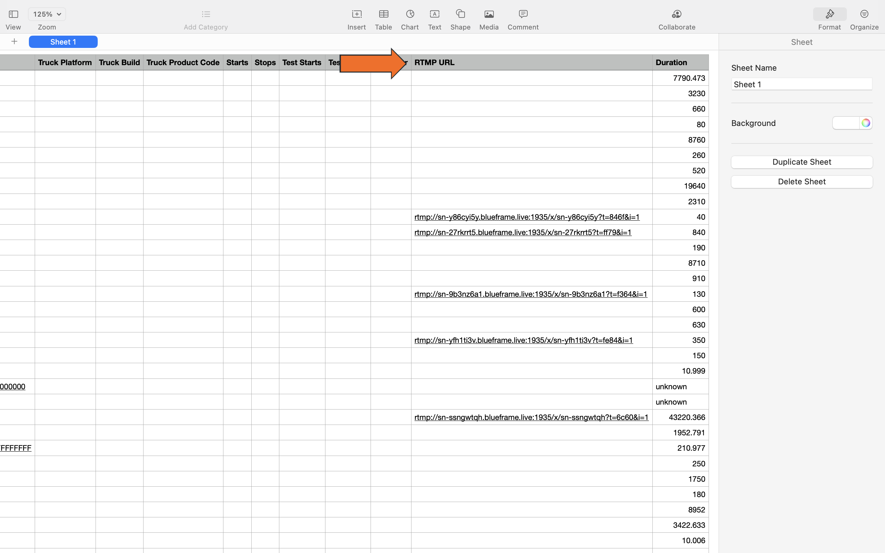Select the cell with 7790.473
The width and height of the screenshot is (885, 553).
680,78
